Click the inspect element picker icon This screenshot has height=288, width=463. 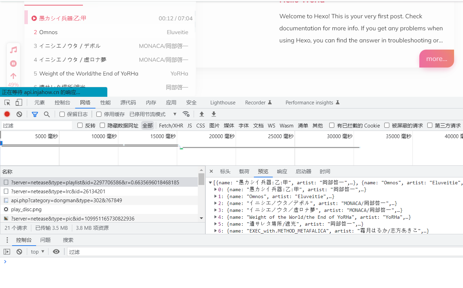point(7,103)
